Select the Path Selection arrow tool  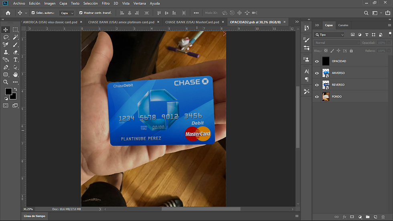pos(15,67)
